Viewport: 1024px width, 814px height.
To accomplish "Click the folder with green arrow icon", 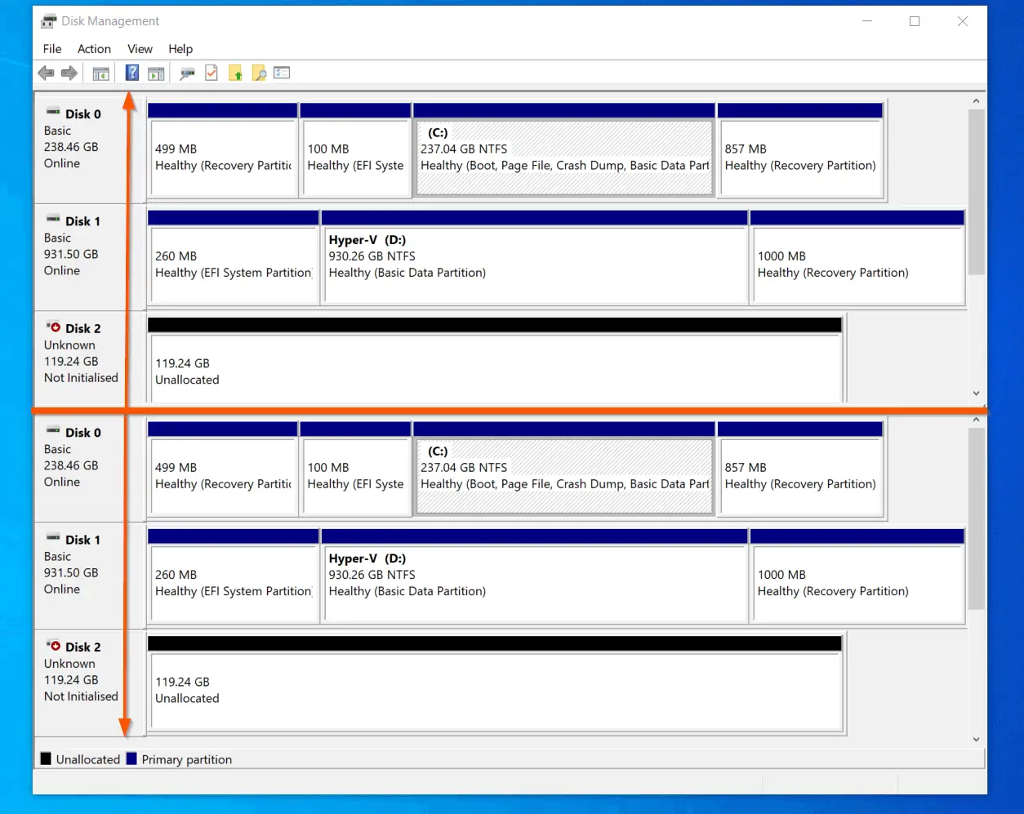I will pos(235,73).
